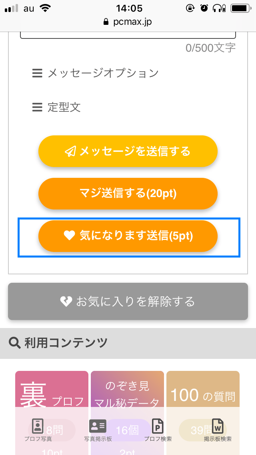Click the broken heart icon

(66, 301)
